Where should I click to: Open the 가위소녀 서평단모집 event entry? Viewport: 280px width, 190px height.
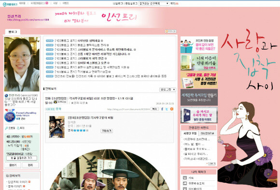197,159
